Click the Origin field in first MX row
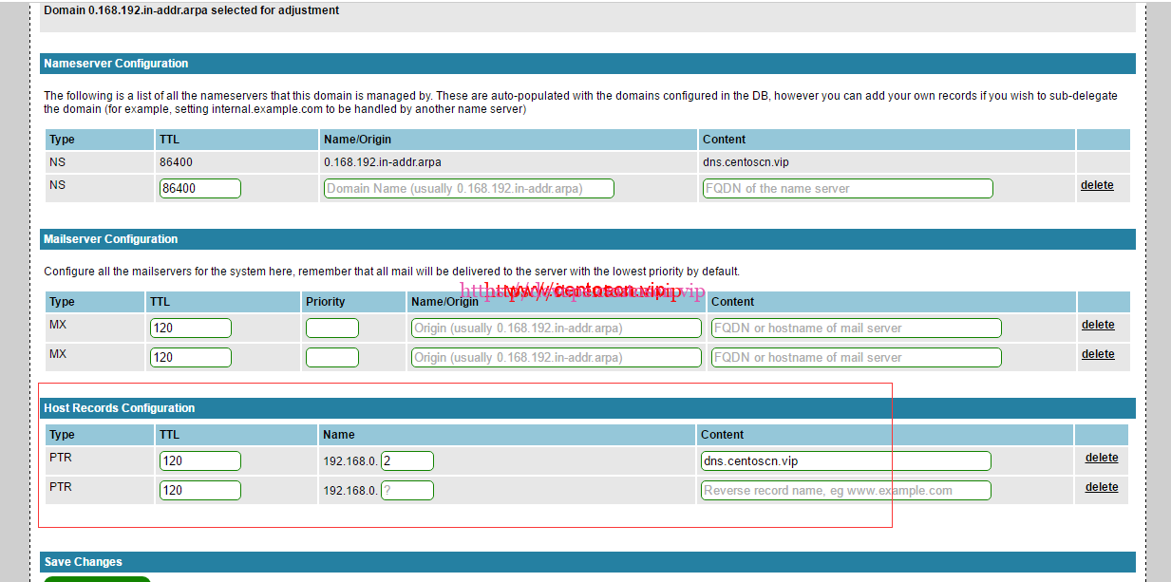Image resolution: width=1171 pixels, height=582 pixels. (556, 328)
